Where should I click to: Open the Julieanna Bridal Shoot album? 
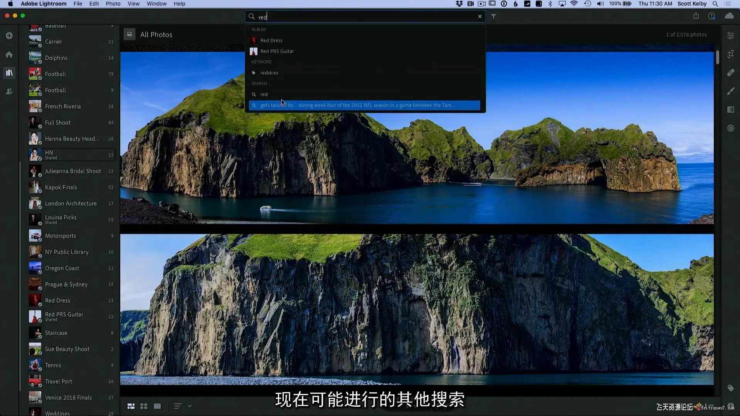(x=72, y=171)
